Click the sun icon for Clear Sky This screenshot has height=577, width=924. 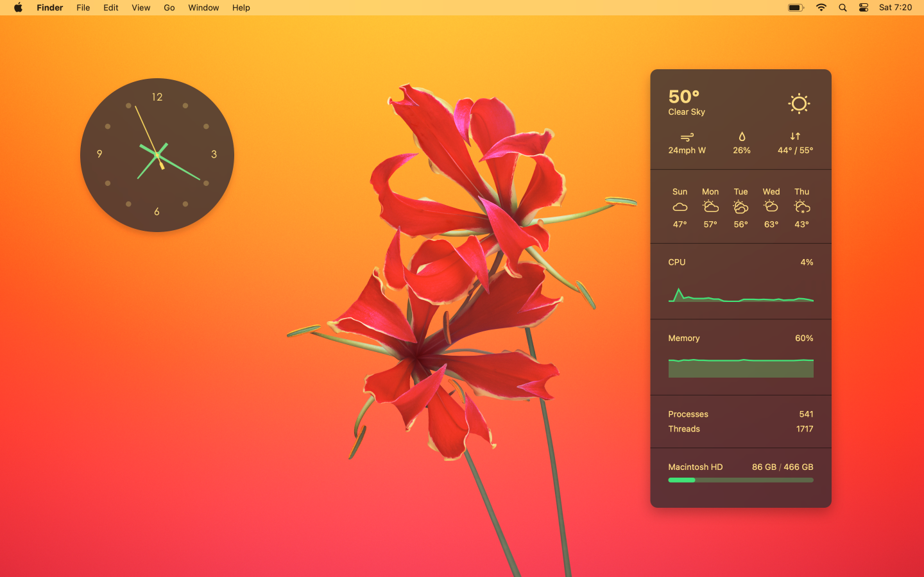pyautogui.click(x=799, y=103)
